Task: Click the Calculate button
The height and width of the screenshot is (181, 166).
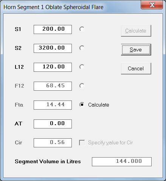Action: 136,31
